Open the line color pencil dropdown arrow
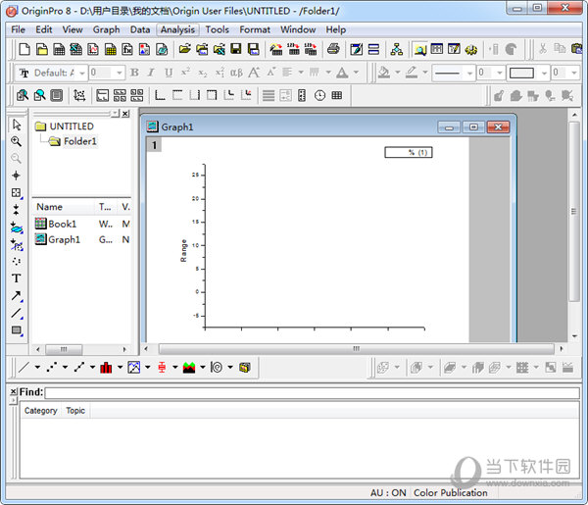The height and width of the screenshot is (505, 588). [425, 72]
